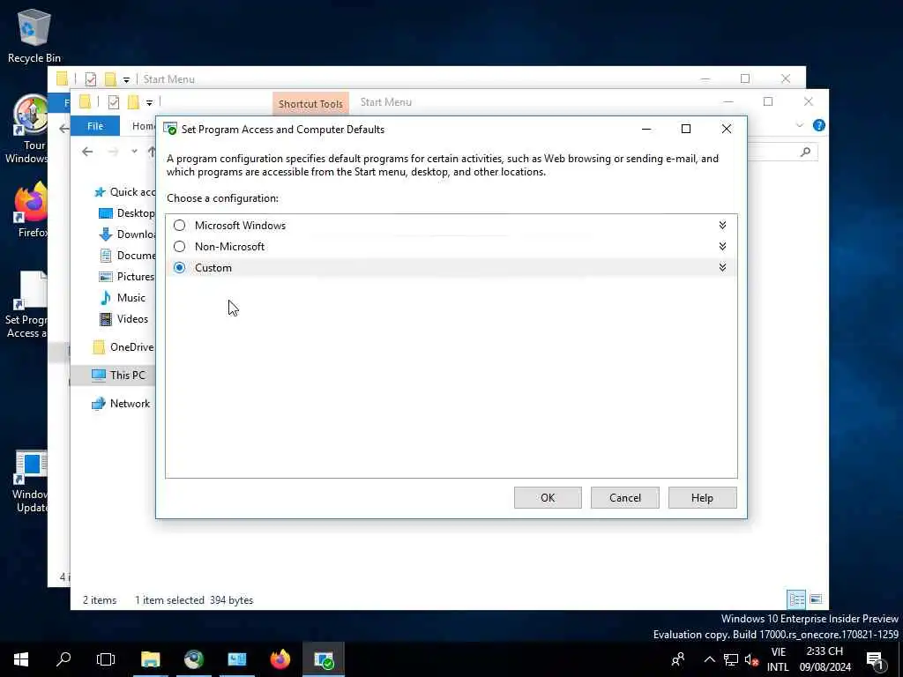This screenshot has width=903, height=677.
Task: Open taskbar Search
Action: [x=63, y=659]
